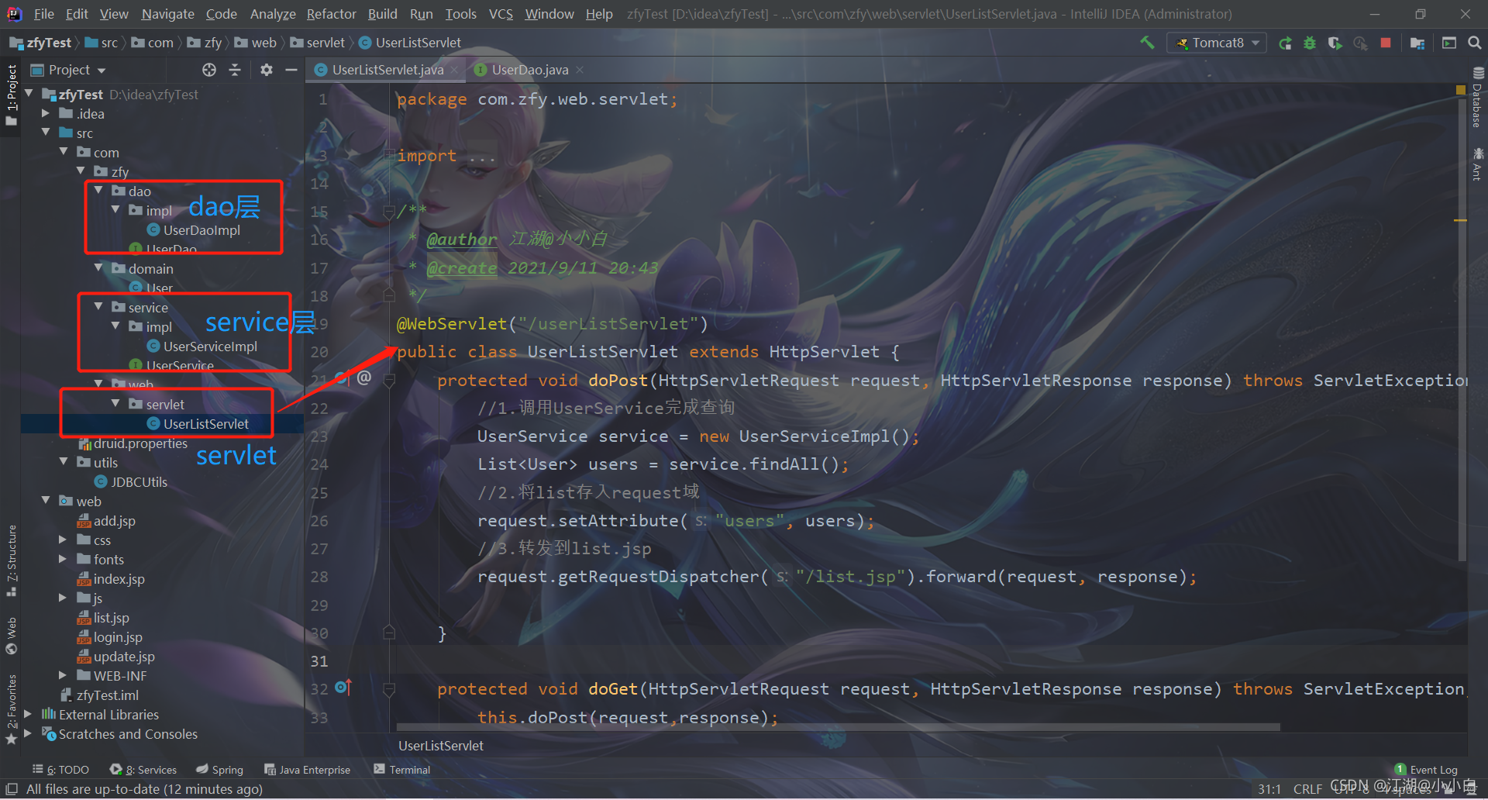The height and width of the screenshot is (800, 1488).
Task: Open Project Structure folder icon
Action: click(x=1417, y=43)
